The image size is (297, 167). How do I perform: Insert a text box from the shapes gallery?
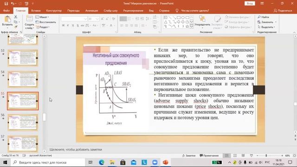[166, 18]
